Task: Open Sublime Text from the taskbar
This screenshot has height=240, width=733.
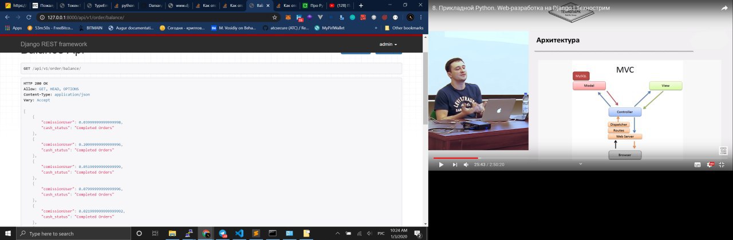Action: 256,233
